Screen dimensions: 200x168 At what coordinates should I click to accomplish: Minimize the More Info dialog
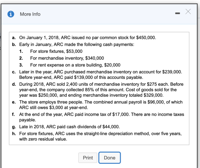point(177,13)
